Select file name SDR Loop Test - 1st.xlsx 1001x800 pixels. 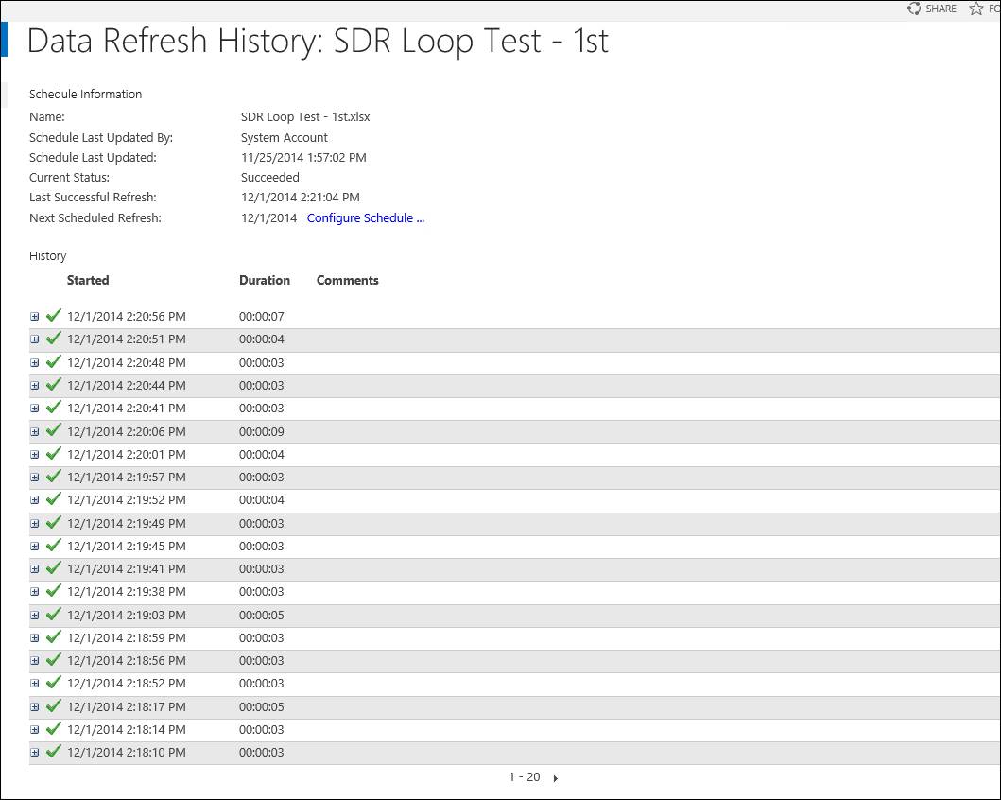pos(305,117)
